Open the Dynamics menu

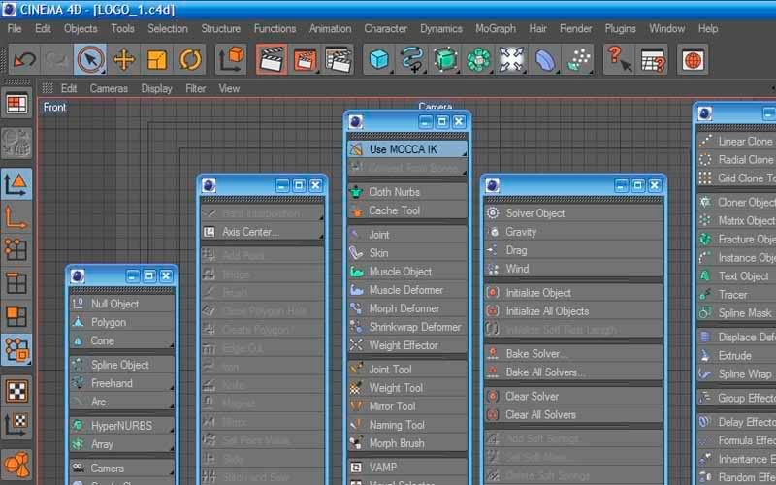click(441, 29)
